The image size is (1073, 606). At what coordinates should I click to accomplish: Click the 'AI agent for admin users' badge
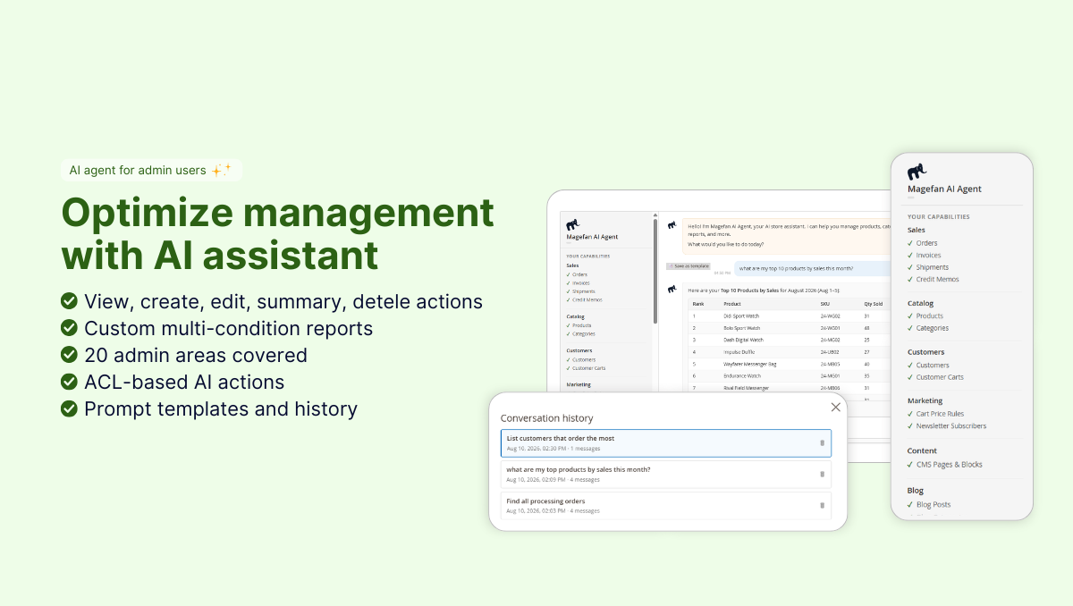tap(151, 170)
